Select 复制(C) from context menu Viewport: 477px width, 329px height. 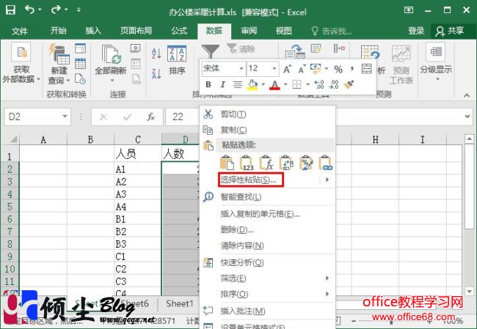pos(268,130)
